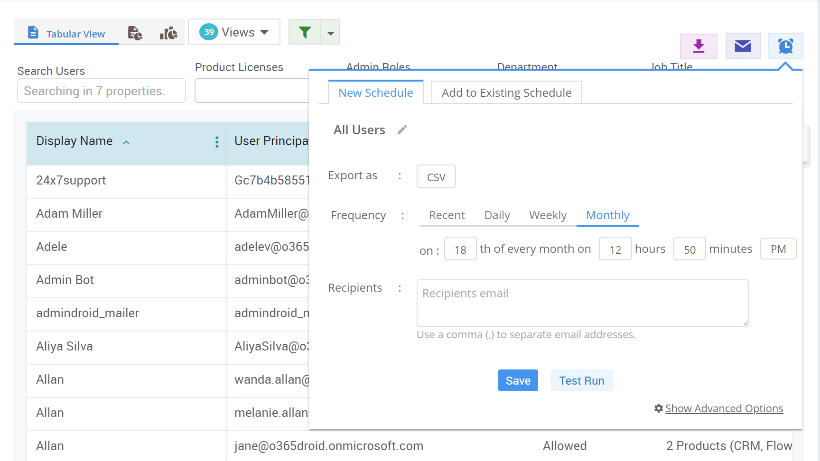
Task: Click the green filter funnel icon
Action: coord(305,32)
